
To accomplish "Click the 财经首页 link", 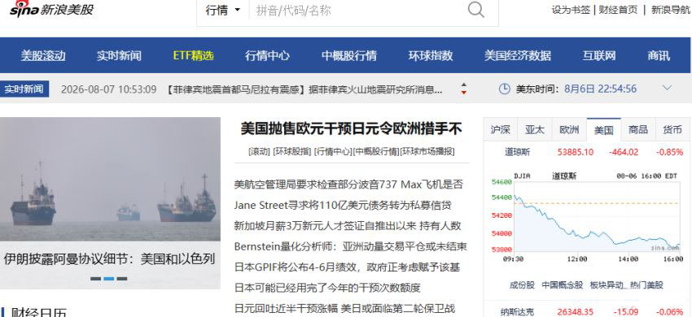I will [x=618, y=10].
